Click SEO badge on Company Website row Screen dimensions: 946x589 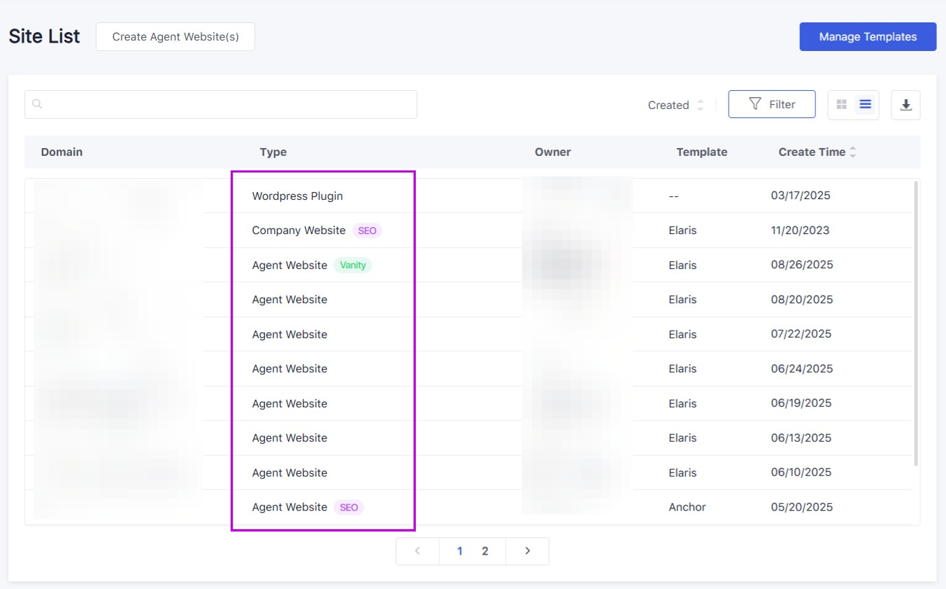[x=366, y=231]
